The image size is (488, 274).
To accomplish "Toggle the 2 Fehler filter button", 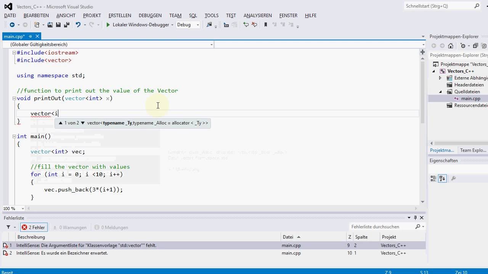I will [34, 227].
